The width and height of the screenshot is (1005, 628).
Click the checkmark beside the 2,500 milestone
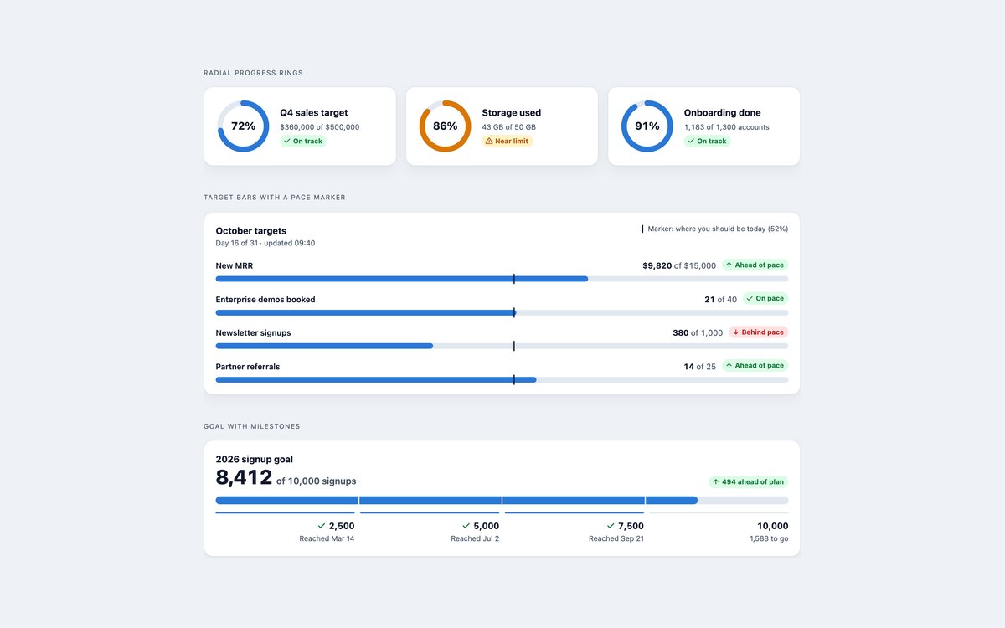click(322, 526)
